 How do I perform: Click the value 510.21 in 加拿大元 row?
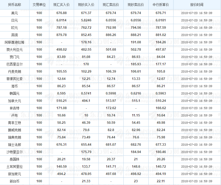(x=62, y=101)
